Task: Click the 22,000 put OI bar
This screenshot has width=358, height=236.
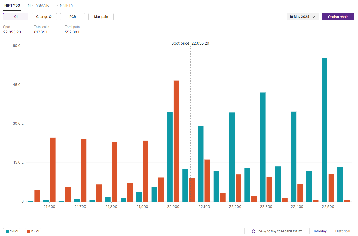Action: pos(176,141)
